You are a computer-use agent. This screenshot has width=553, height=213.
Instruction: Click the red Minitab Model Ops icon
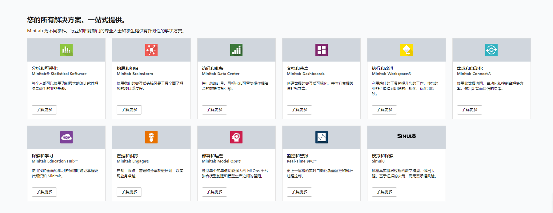click(x=236, y=137)
